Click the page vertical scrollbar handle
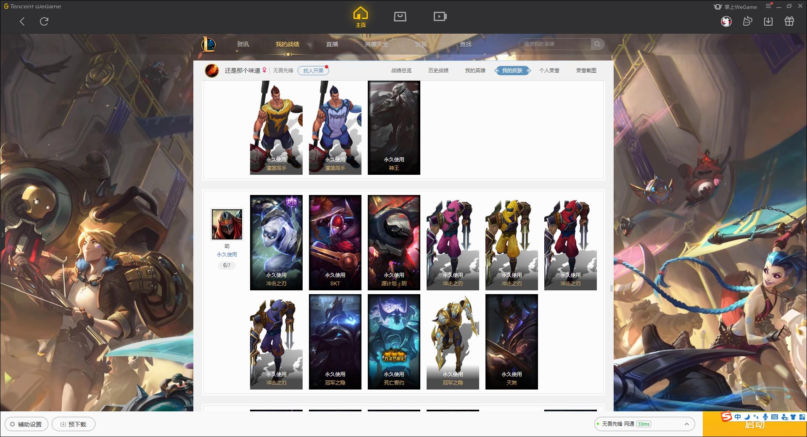 coord(612,288)
